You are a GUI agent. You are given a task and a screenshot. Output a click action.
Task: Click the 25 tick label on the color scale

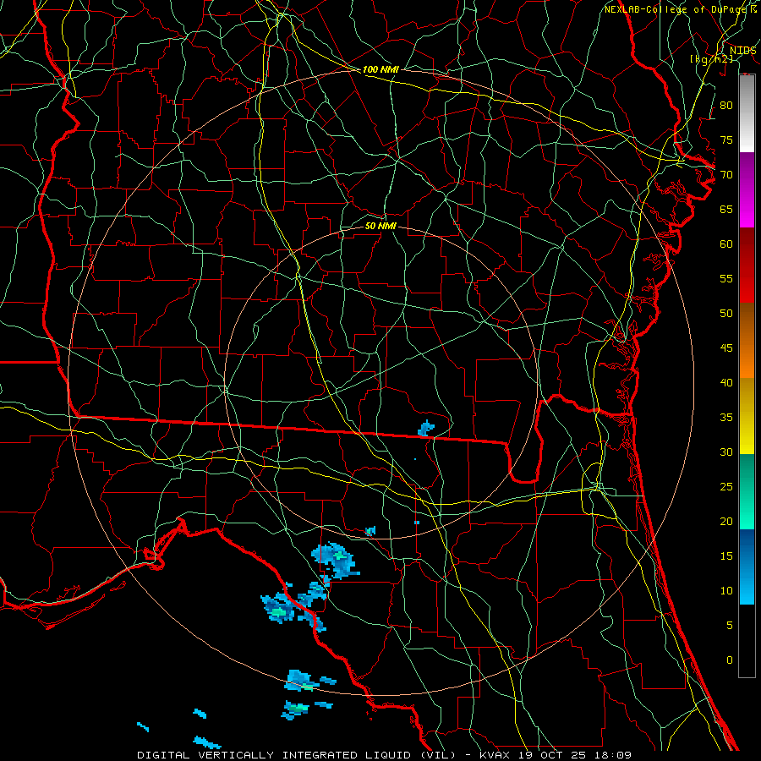point(726,487)
